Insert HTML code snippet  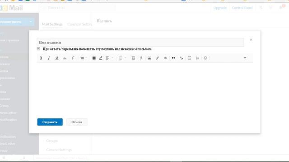[165, 58]
